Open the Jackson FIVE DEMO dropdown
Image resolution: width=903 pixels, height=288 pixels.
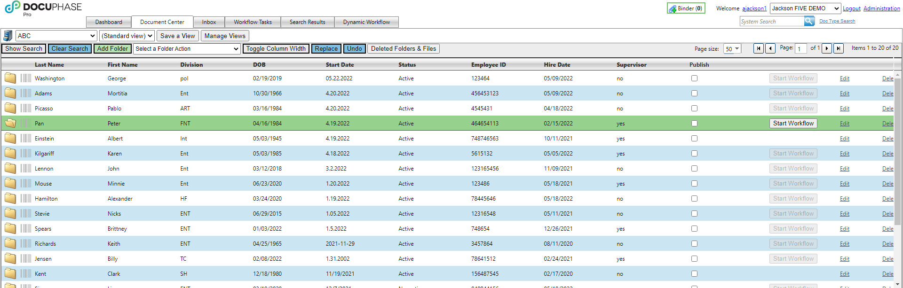805,8
